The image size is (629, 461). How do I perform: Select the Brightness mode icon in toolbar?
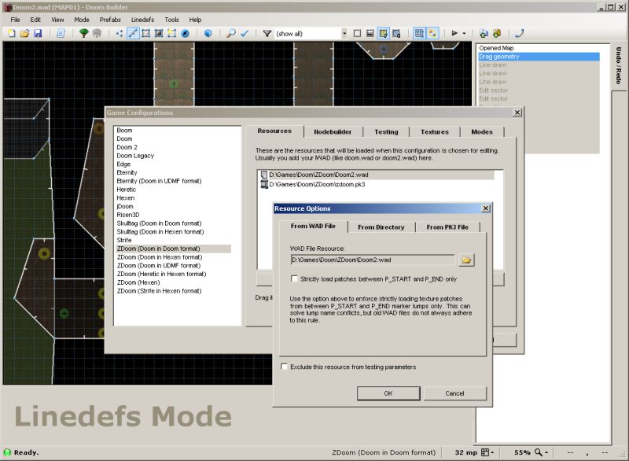coord(159,34)
